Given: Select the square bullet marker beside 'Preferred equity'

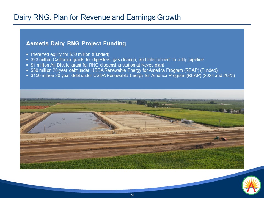Looking at the screenshot, I should pyautogui.click(x=28, y=54).
